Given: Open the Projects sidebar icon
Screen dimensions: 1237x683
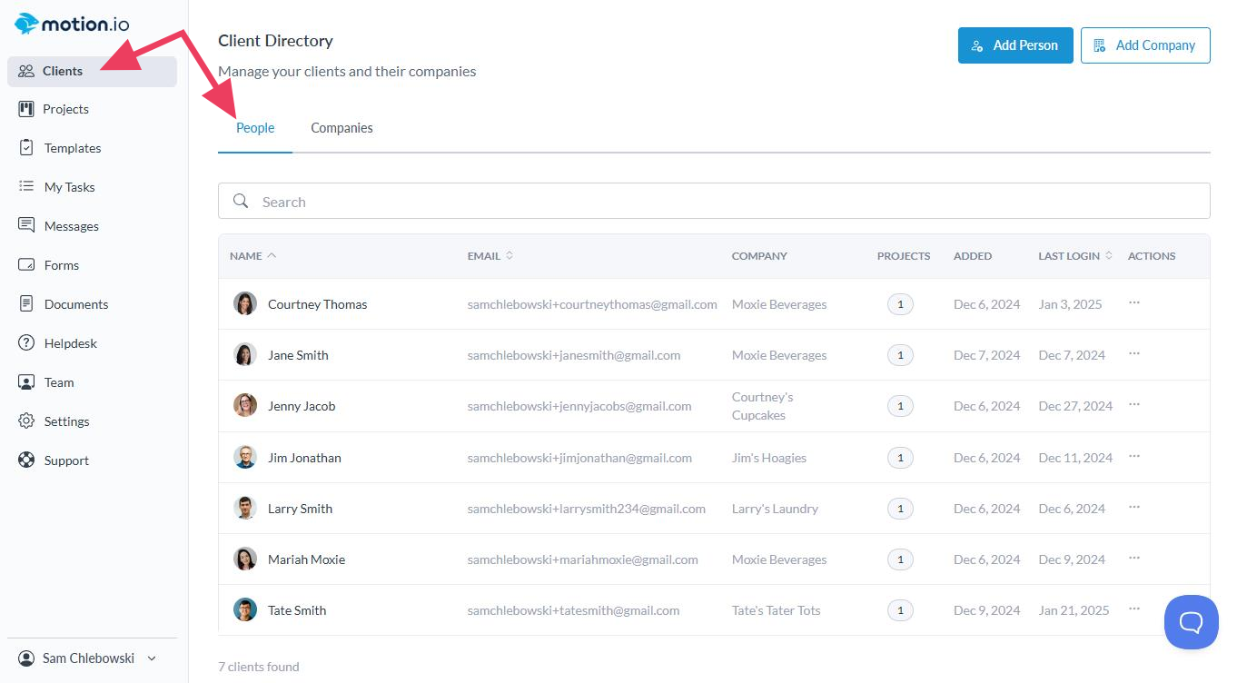Looking at the screenshot, I should pos(26,109).
